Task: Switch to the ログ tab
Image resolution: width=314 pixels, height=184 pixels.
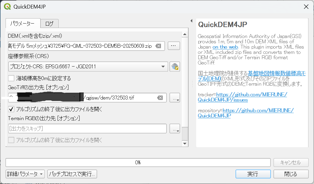Action: pos(49,24)
